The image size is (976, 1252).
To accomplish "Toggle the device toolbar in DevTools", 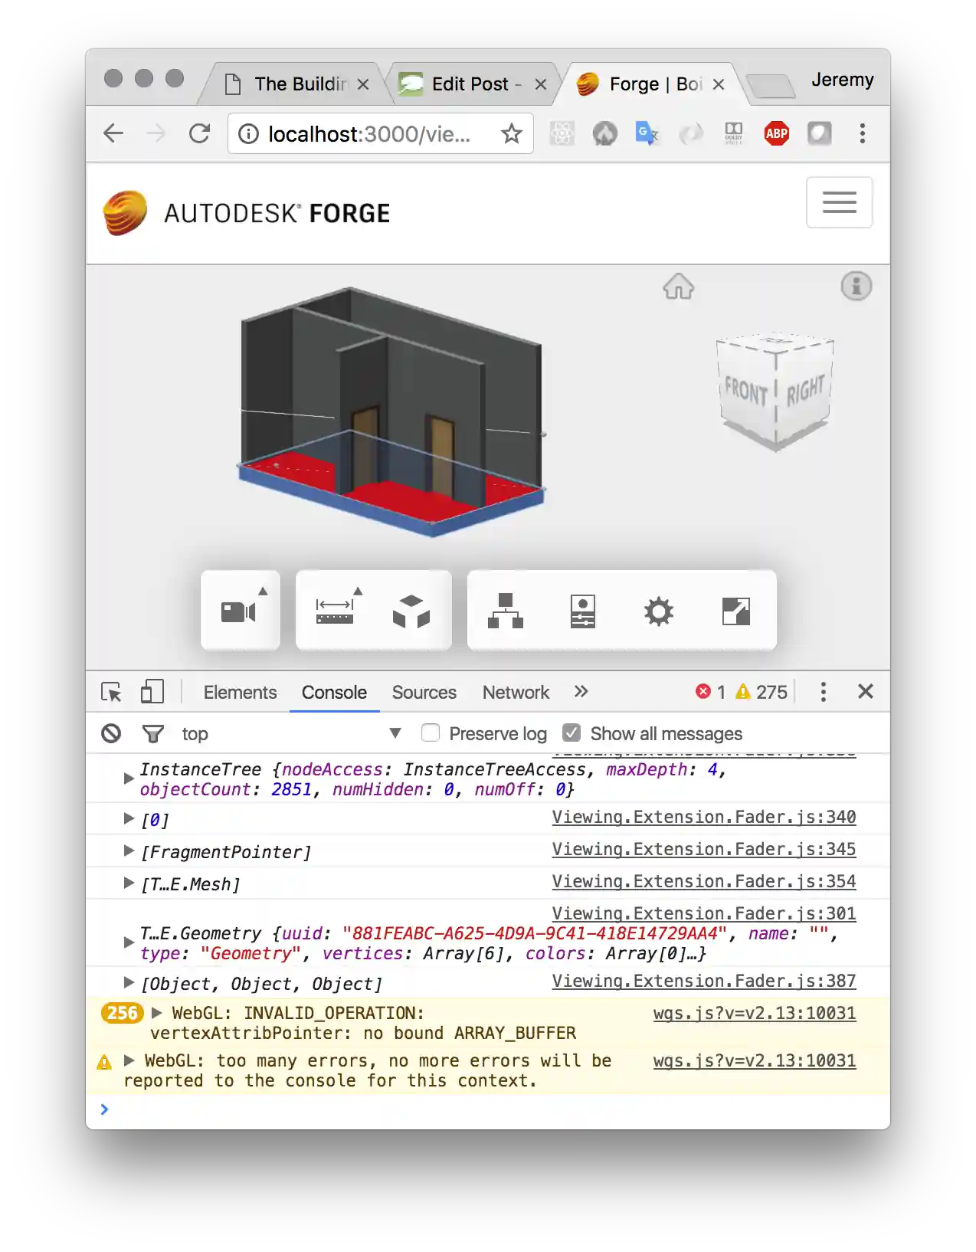I will point(152,692).
